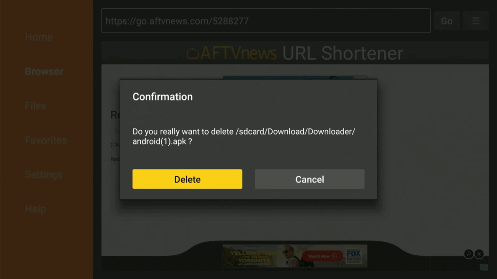
Task: Open the Home section in the sidebar
Action: click(x=39, y=37)
